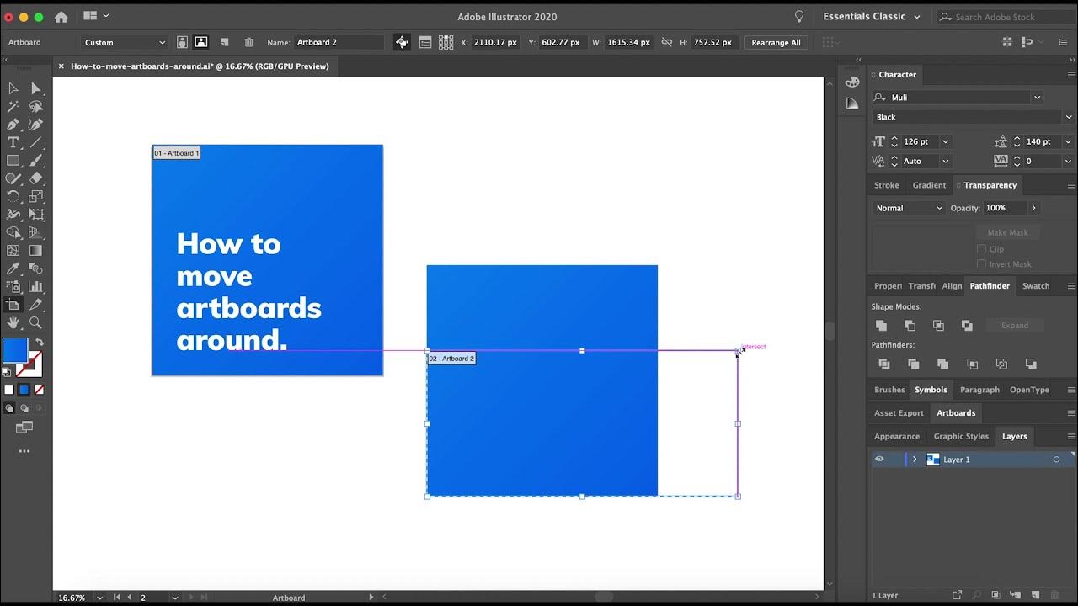Expand Layer 1 disclosure arrow
The image size is (1078, 606).
(915, 460)
